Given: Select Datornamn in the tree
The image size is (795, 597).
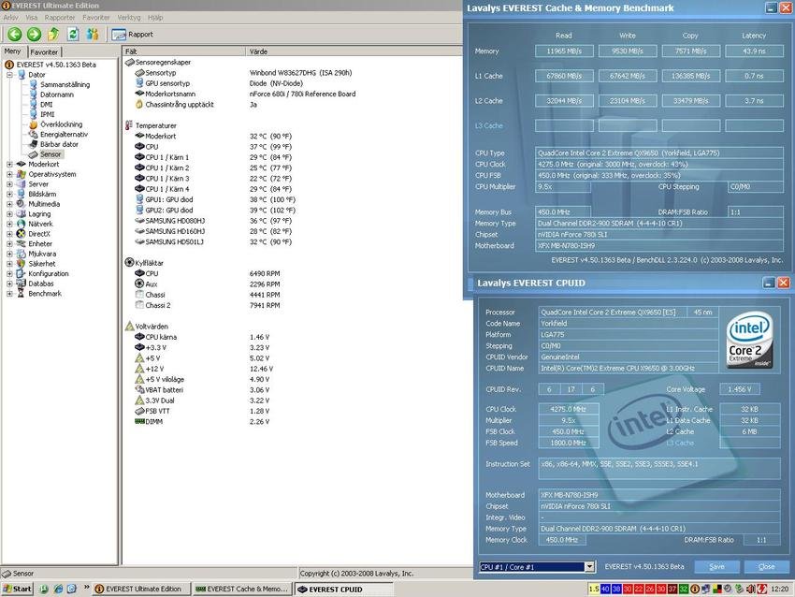Looking at the screenshot, I should [x=57, y=95].
